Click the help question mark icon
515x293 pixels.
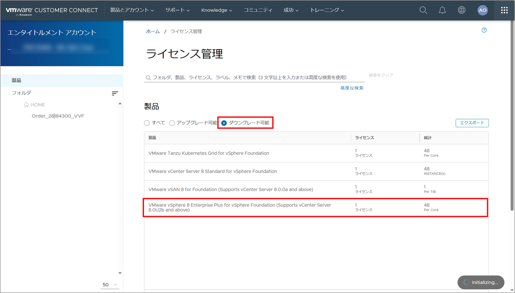point(484,30)
